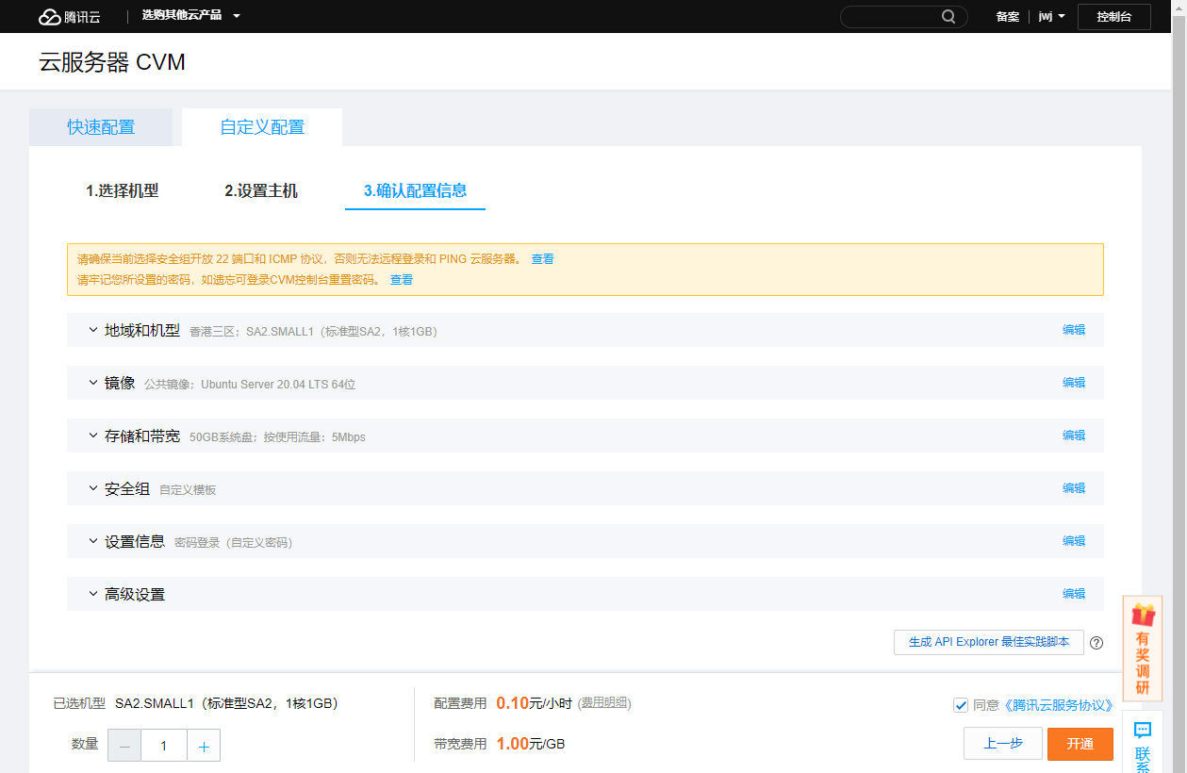Click the quantity input field
Viewport: 1187px width, 773px height.
[164, 746]
